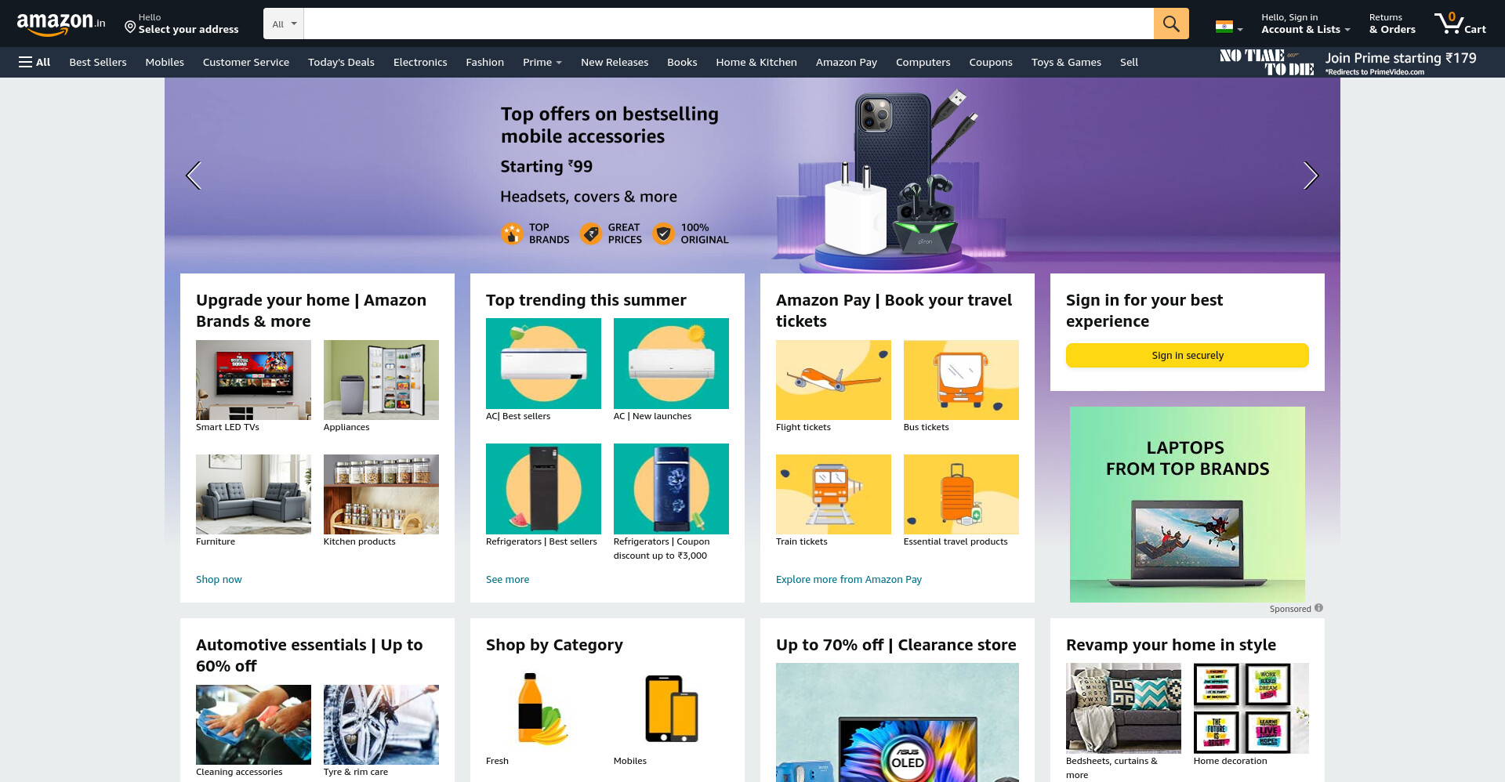Open the shopping cart icon

click(1460, 24)
